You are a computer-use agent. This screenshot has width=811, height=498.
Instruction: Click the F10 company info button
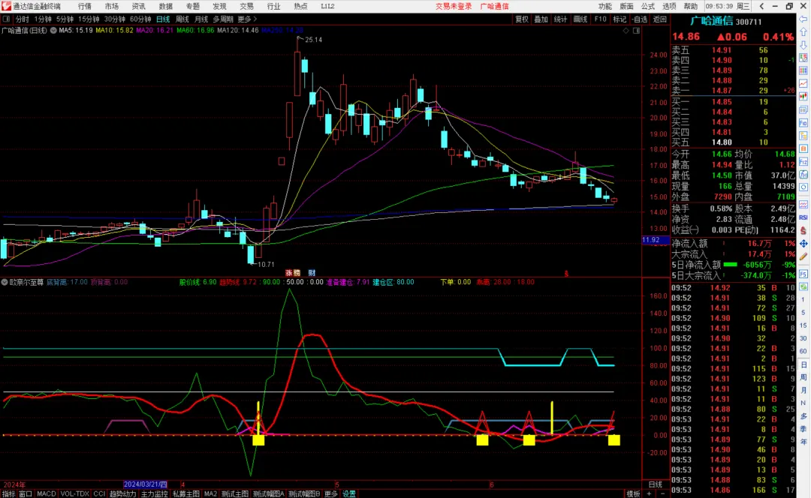[x=600, y=19]
